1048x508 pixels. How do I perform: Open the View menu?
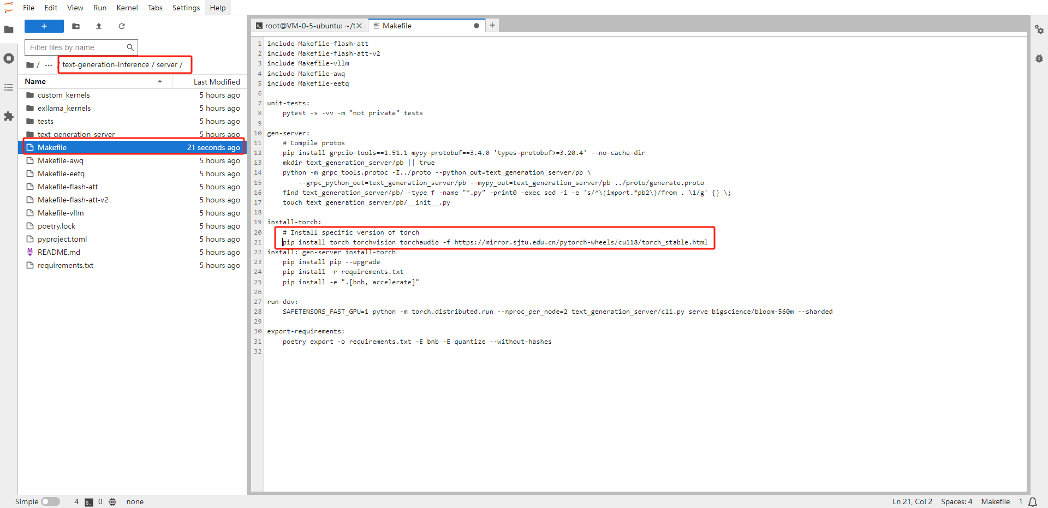[75, 8]
